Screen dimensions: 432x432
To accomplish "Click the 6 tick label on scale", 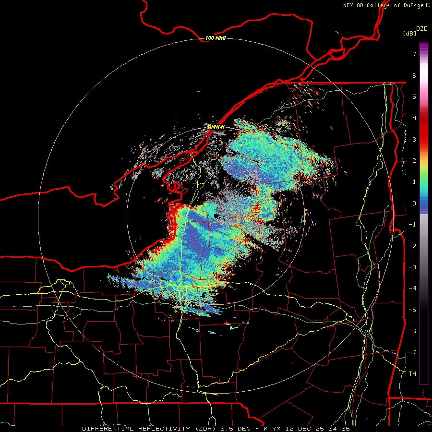I will point(414,75).
